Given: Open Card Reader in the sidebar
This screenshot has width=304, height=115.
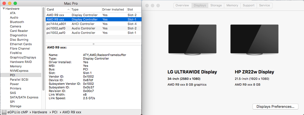Looking at the screenshot, I should coord(19,31).
